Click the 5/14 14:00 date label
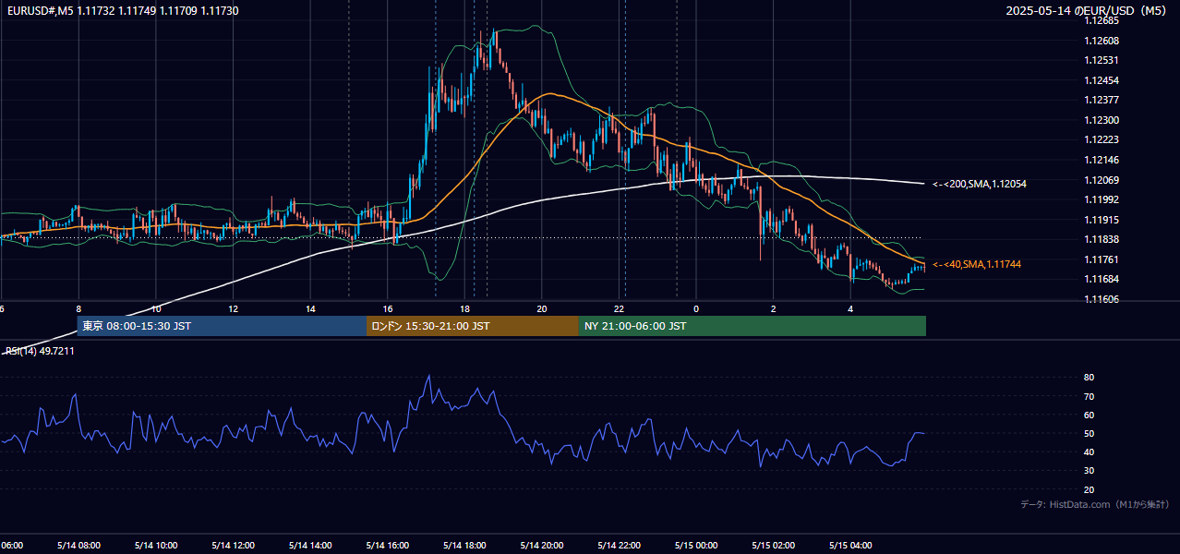Image resolution: width=1180 pixels, height=554 pixels. coord(310,545)
